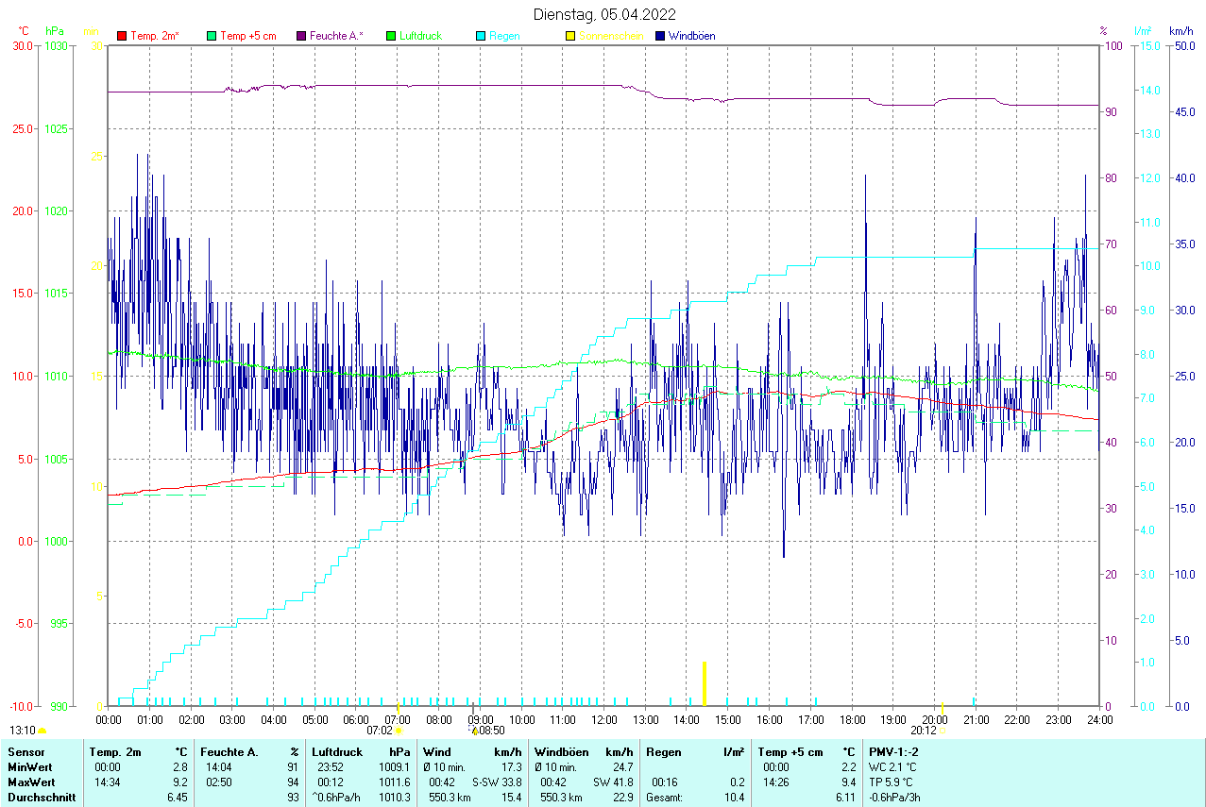Click the average ground temperature value "6.11"

[x=844, y=798]
